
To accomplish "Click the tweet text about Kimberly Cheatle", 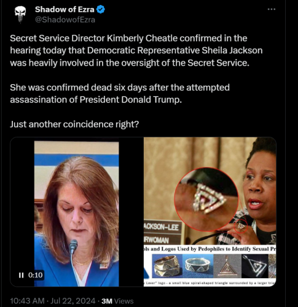I will 136,50.
